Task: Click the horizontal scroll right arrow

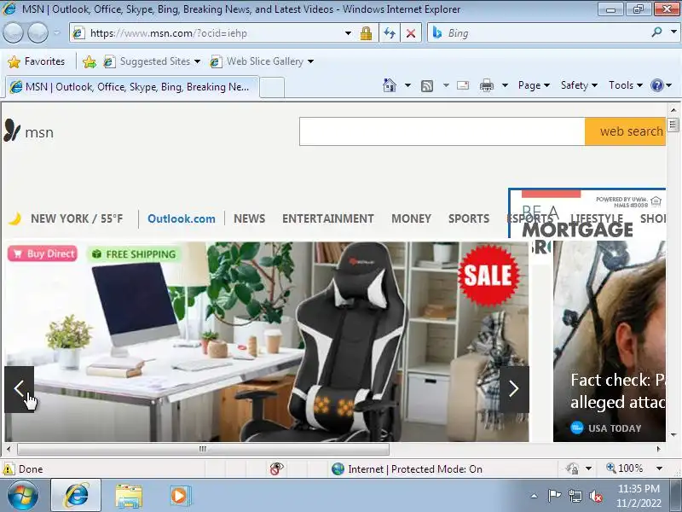Action: point(658,449)
